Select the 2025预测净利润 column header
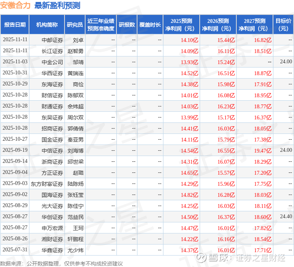The width and height of the screenshot is (294, 267). [x=181, y=24]
